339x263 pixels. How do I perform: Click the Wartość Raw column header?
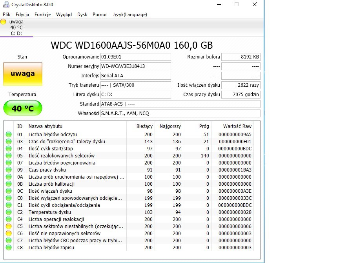(232, 126)
